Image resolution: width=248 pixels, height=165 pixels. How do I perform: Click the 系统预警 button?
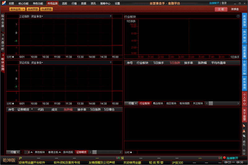tap(33, 9)
